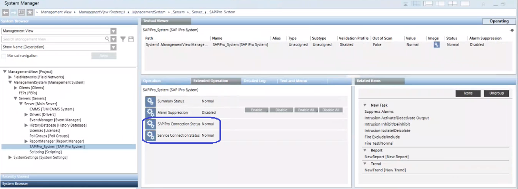Toggle the Manual navigation checkbox
518x189 pixels.
(x=4, y=56)
